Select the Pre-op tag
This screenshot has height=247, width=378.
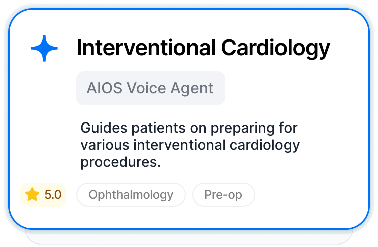[222, 195]
